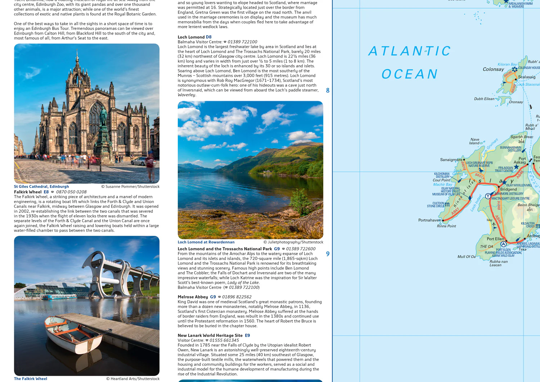Click the Finlaggan Trust Centre star marker
The height and width of the screenshot is (382, 540).
(516, 167)
